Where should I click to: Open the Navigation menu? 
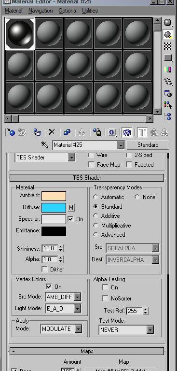tap(41, 11)
